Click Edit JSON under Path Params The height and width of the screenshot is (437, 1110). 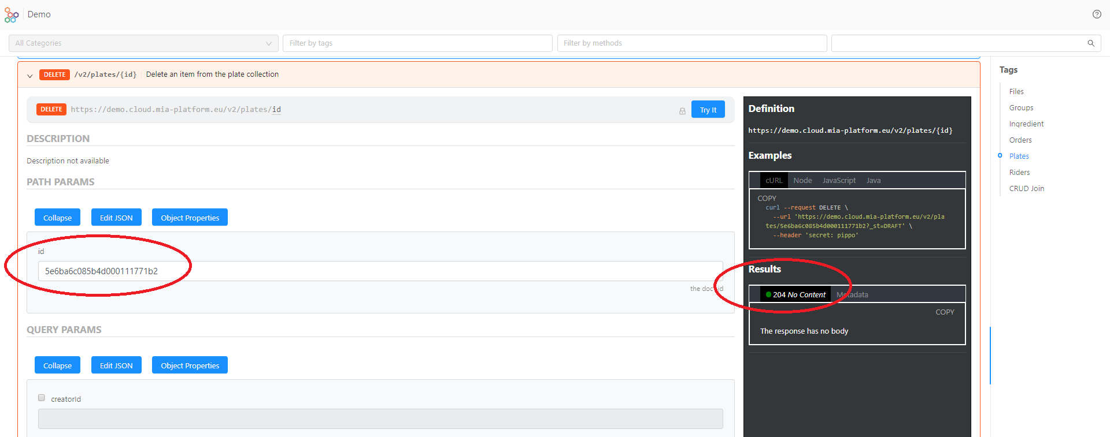116,218
